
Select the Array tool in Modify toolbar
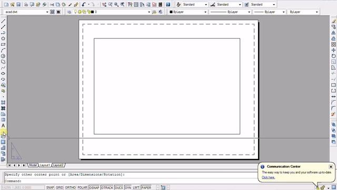[333, 44]
